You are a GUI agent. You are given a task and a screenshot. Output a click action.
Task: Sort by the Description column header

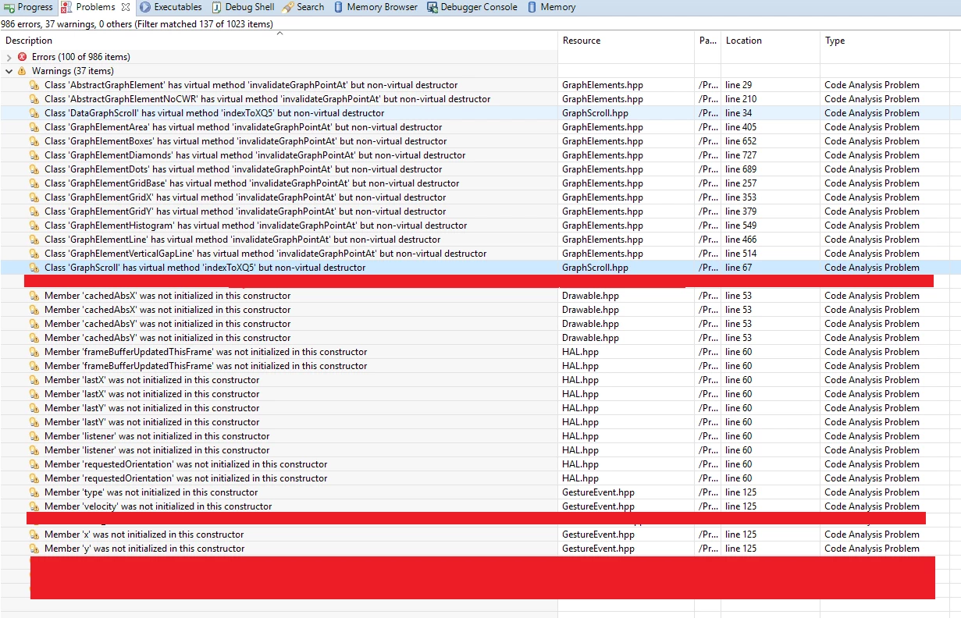pyautogui.click(x=29, y=41)
